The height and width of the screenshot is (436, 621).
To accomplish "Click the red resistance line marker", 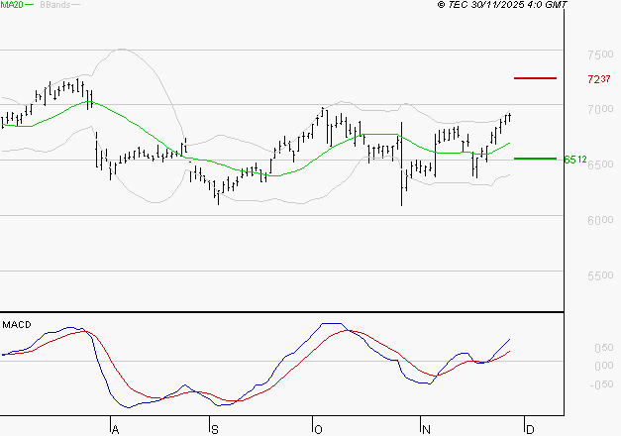I will click(x=535, y=78).
